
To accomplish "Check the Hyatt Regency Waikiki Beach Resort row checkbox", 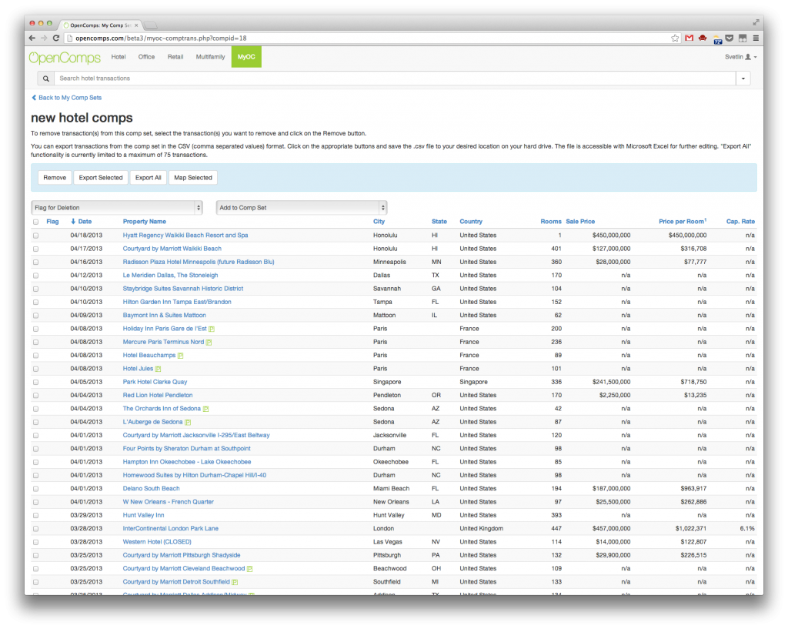I will [36, 235].
